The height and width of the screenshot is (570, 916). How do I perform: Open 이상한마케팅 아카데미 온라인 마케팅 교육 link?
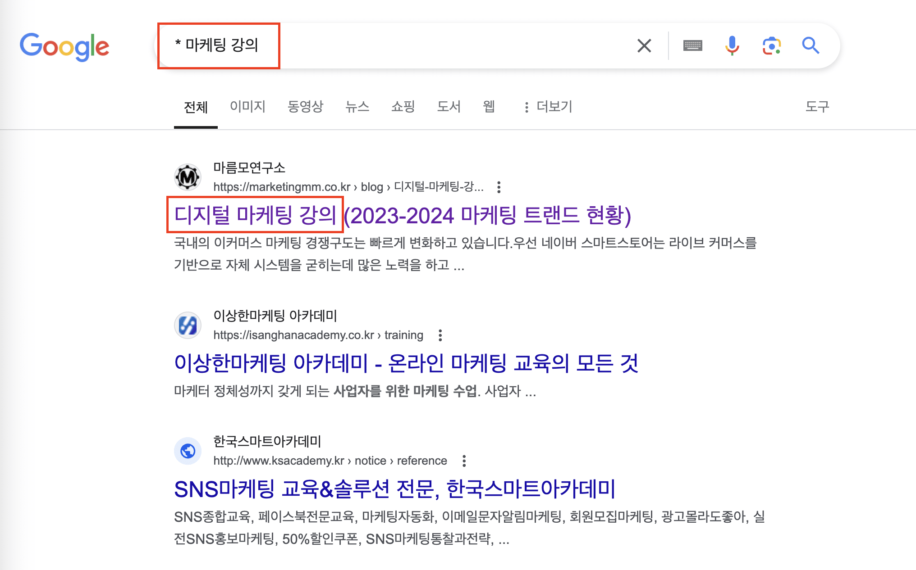tap(406, 363)
